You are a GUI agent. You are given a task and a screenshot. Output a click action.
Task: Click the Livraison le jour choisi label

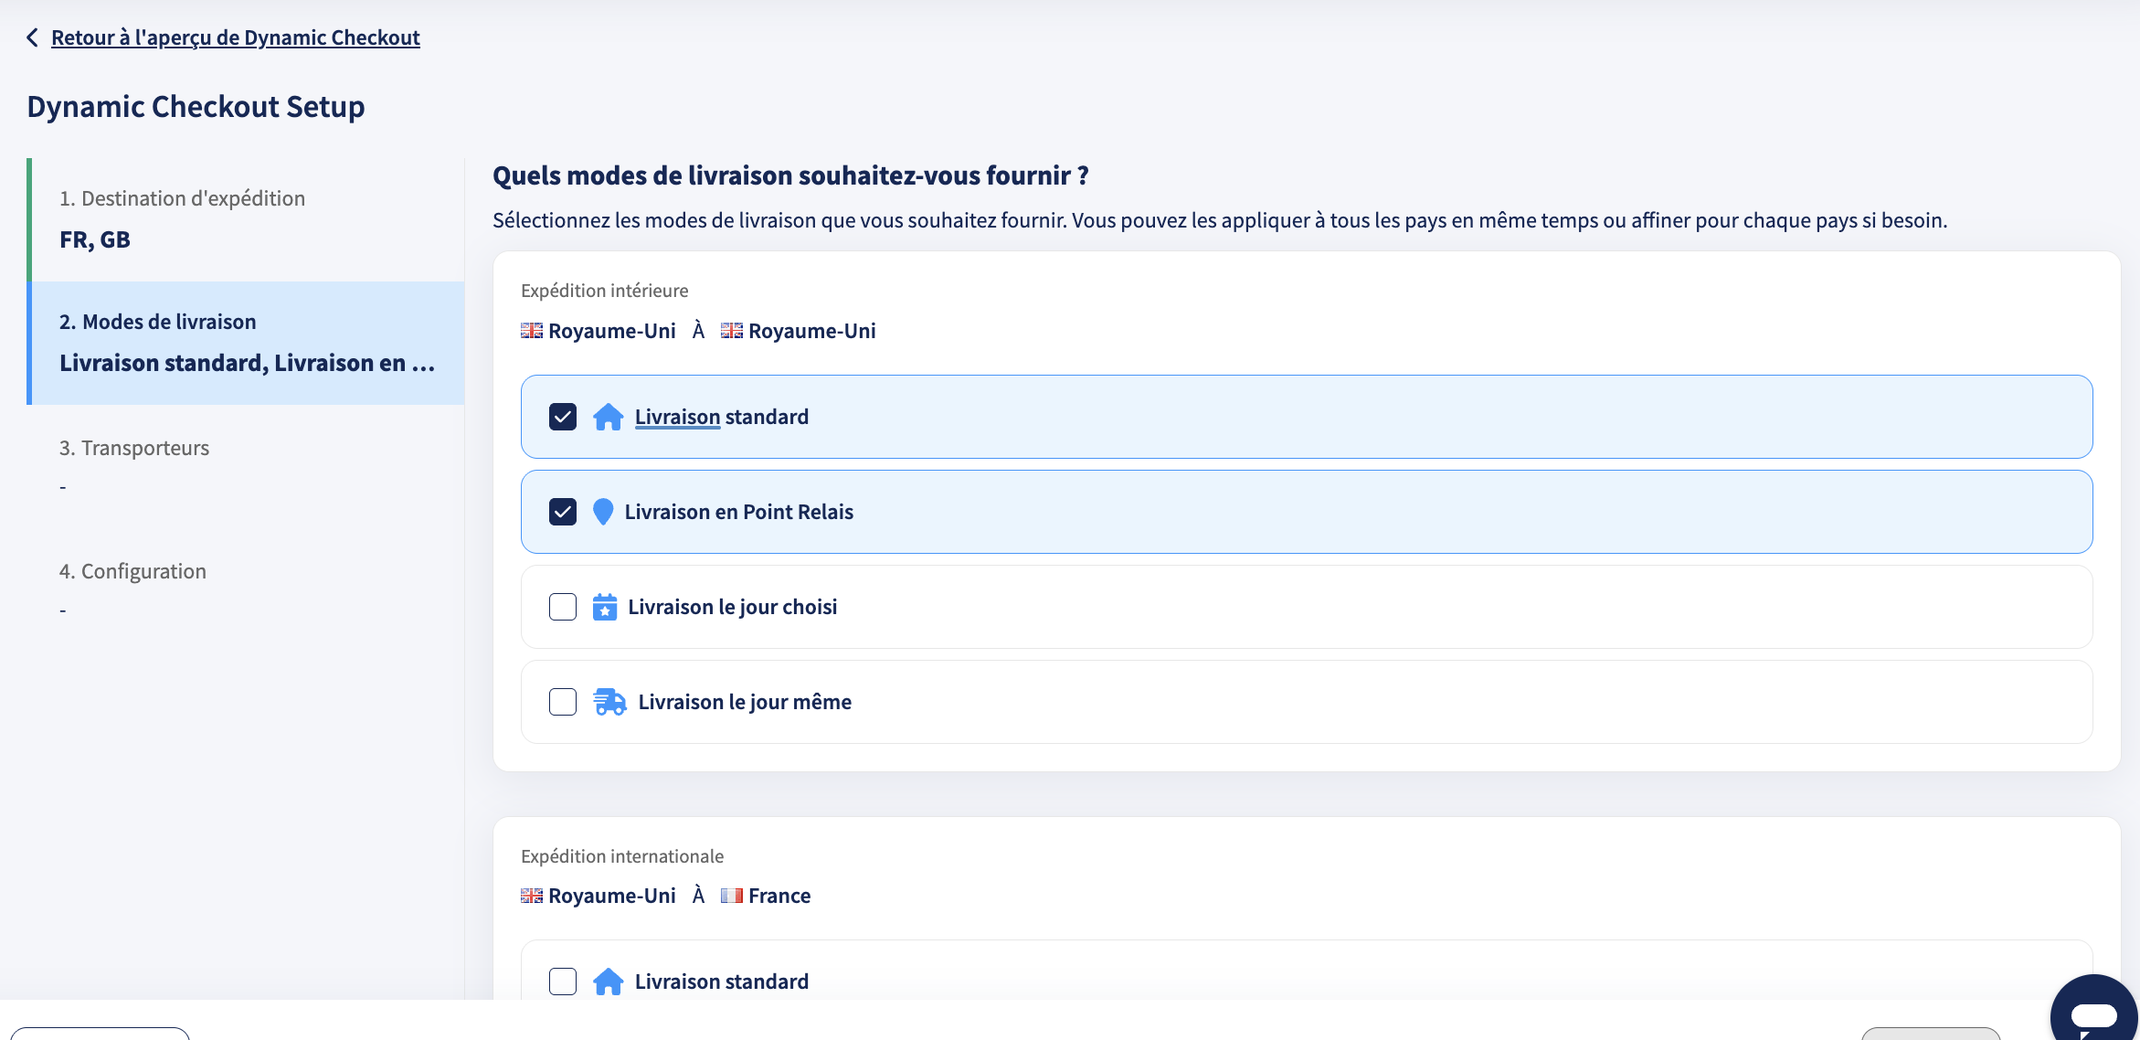[733, 607]
